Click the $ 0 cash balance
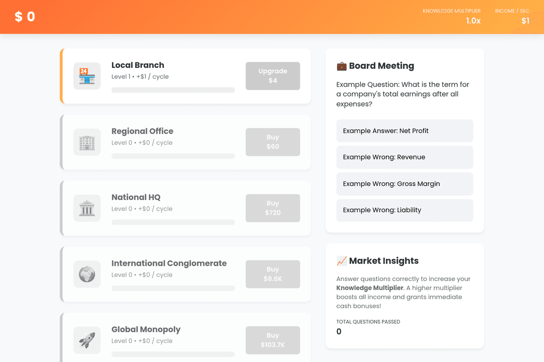544x362 pixels. tap(25, 17)
